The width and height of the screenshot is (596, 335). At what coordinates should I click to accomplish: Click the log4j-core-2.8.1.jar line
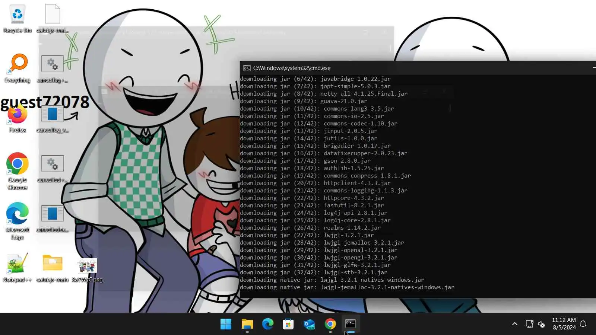[x=315, y=220]
